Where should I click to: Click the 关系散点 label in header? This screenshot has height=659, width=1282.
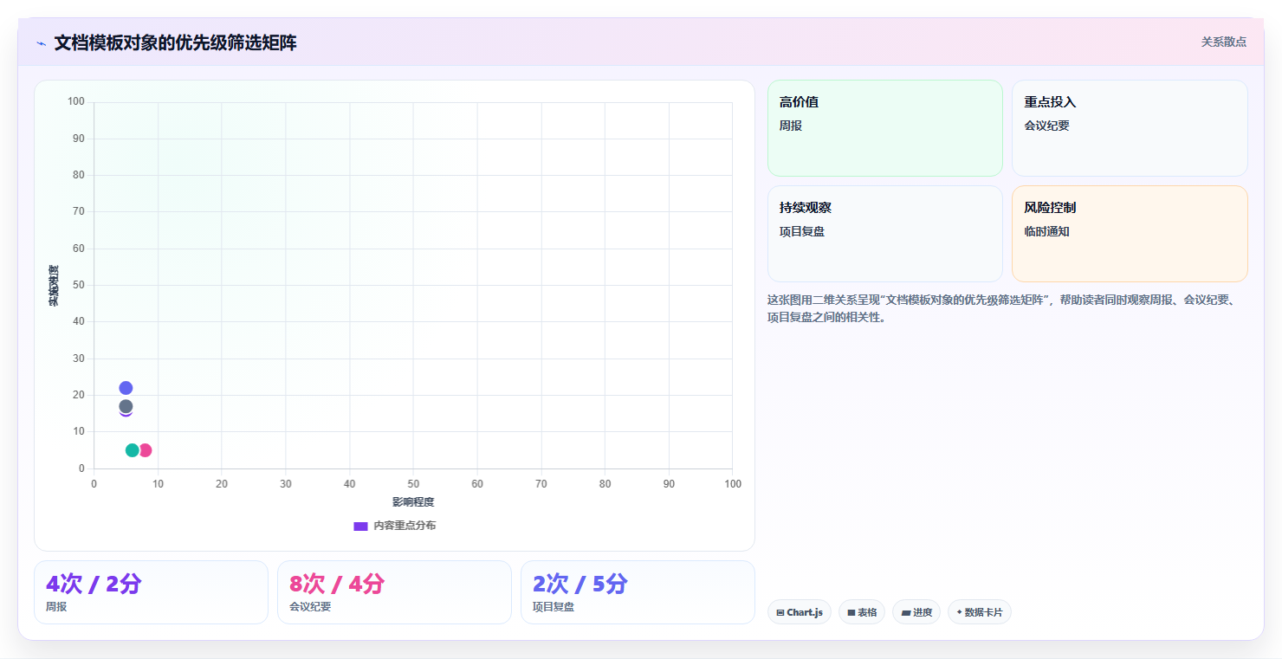(1223, 42)
